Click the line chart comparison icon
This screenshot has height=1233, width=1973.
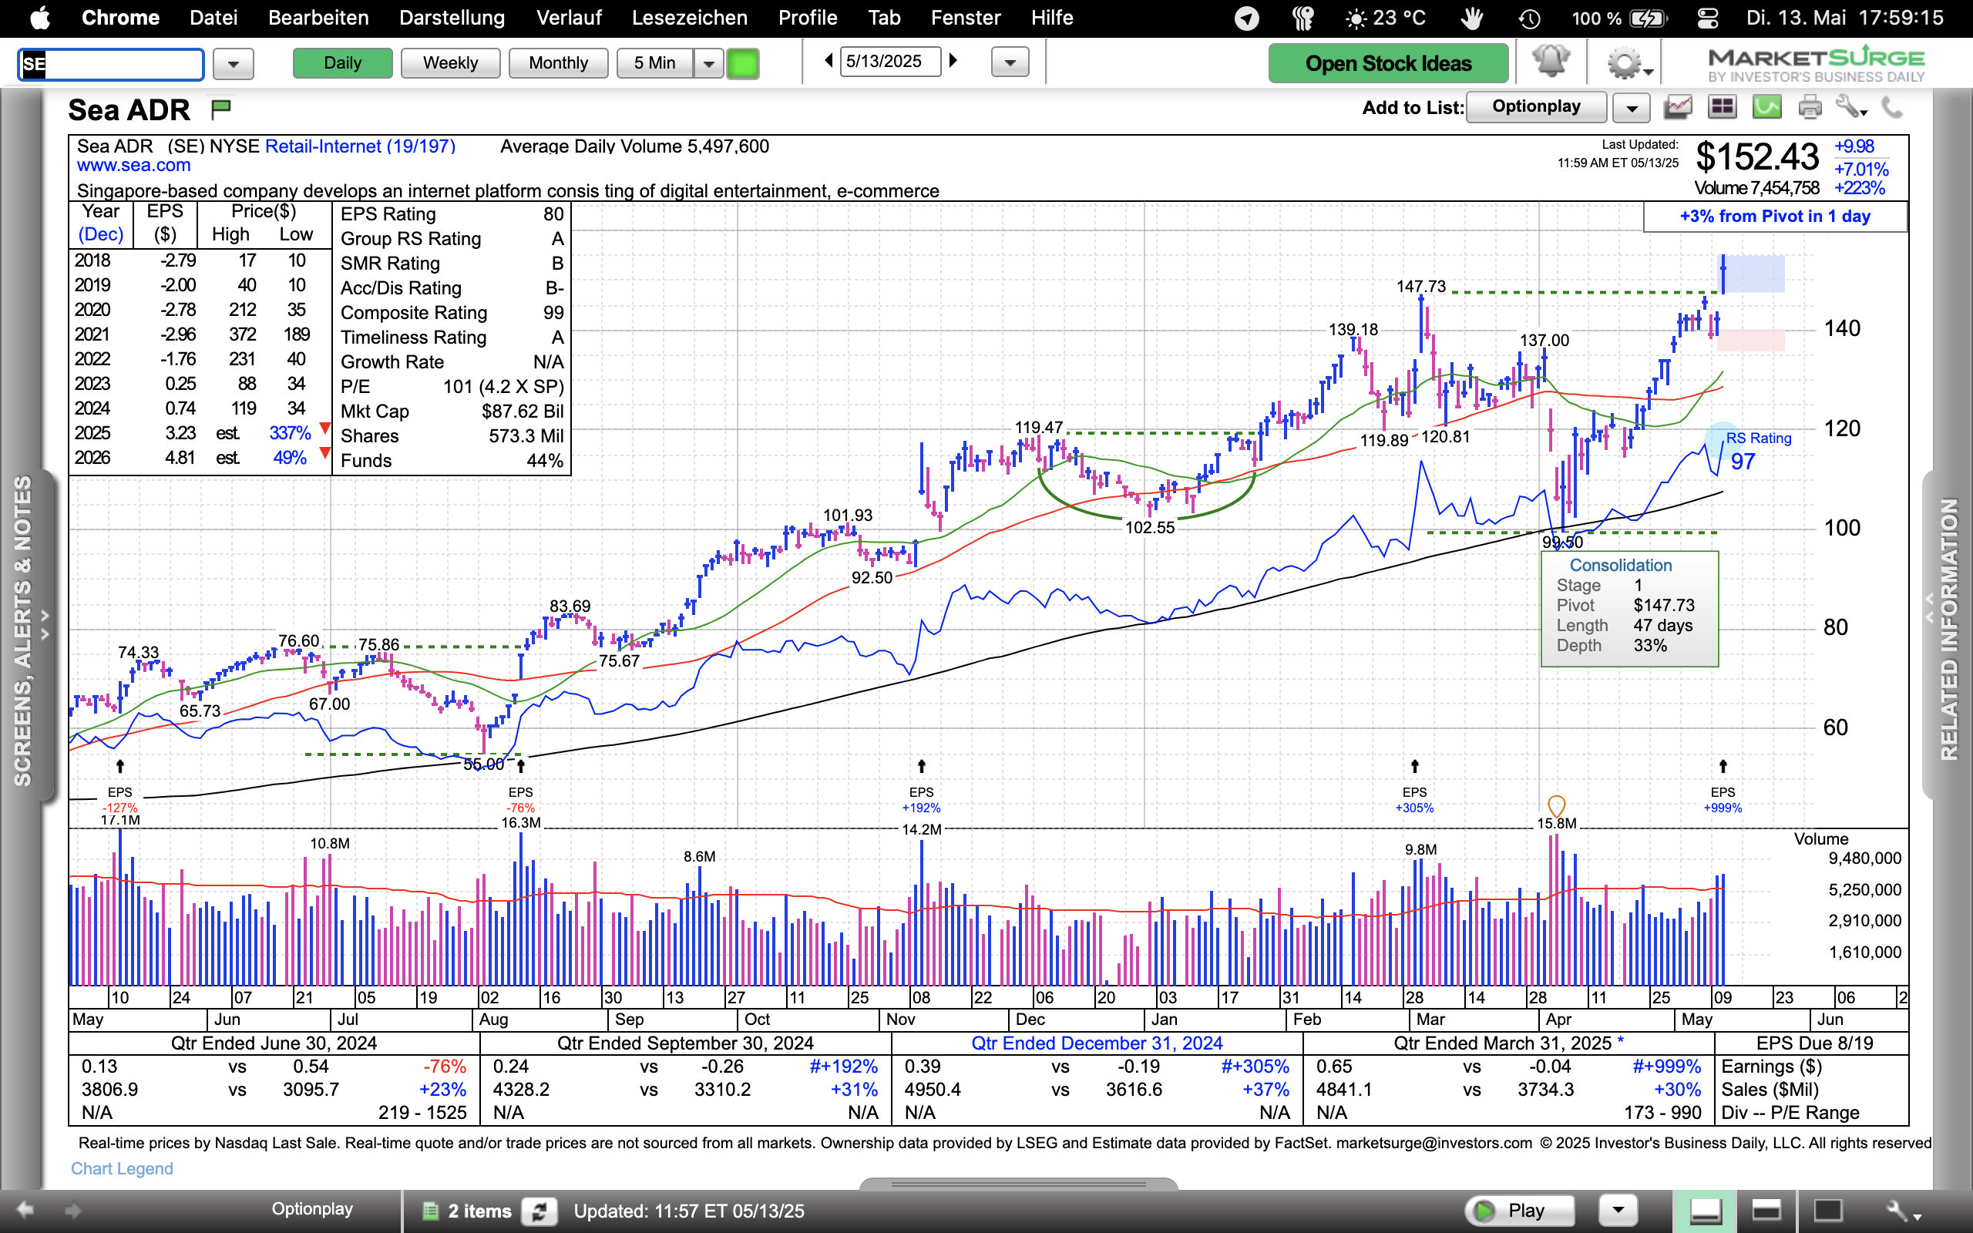pyautogui.click(x=1678, y=107)
